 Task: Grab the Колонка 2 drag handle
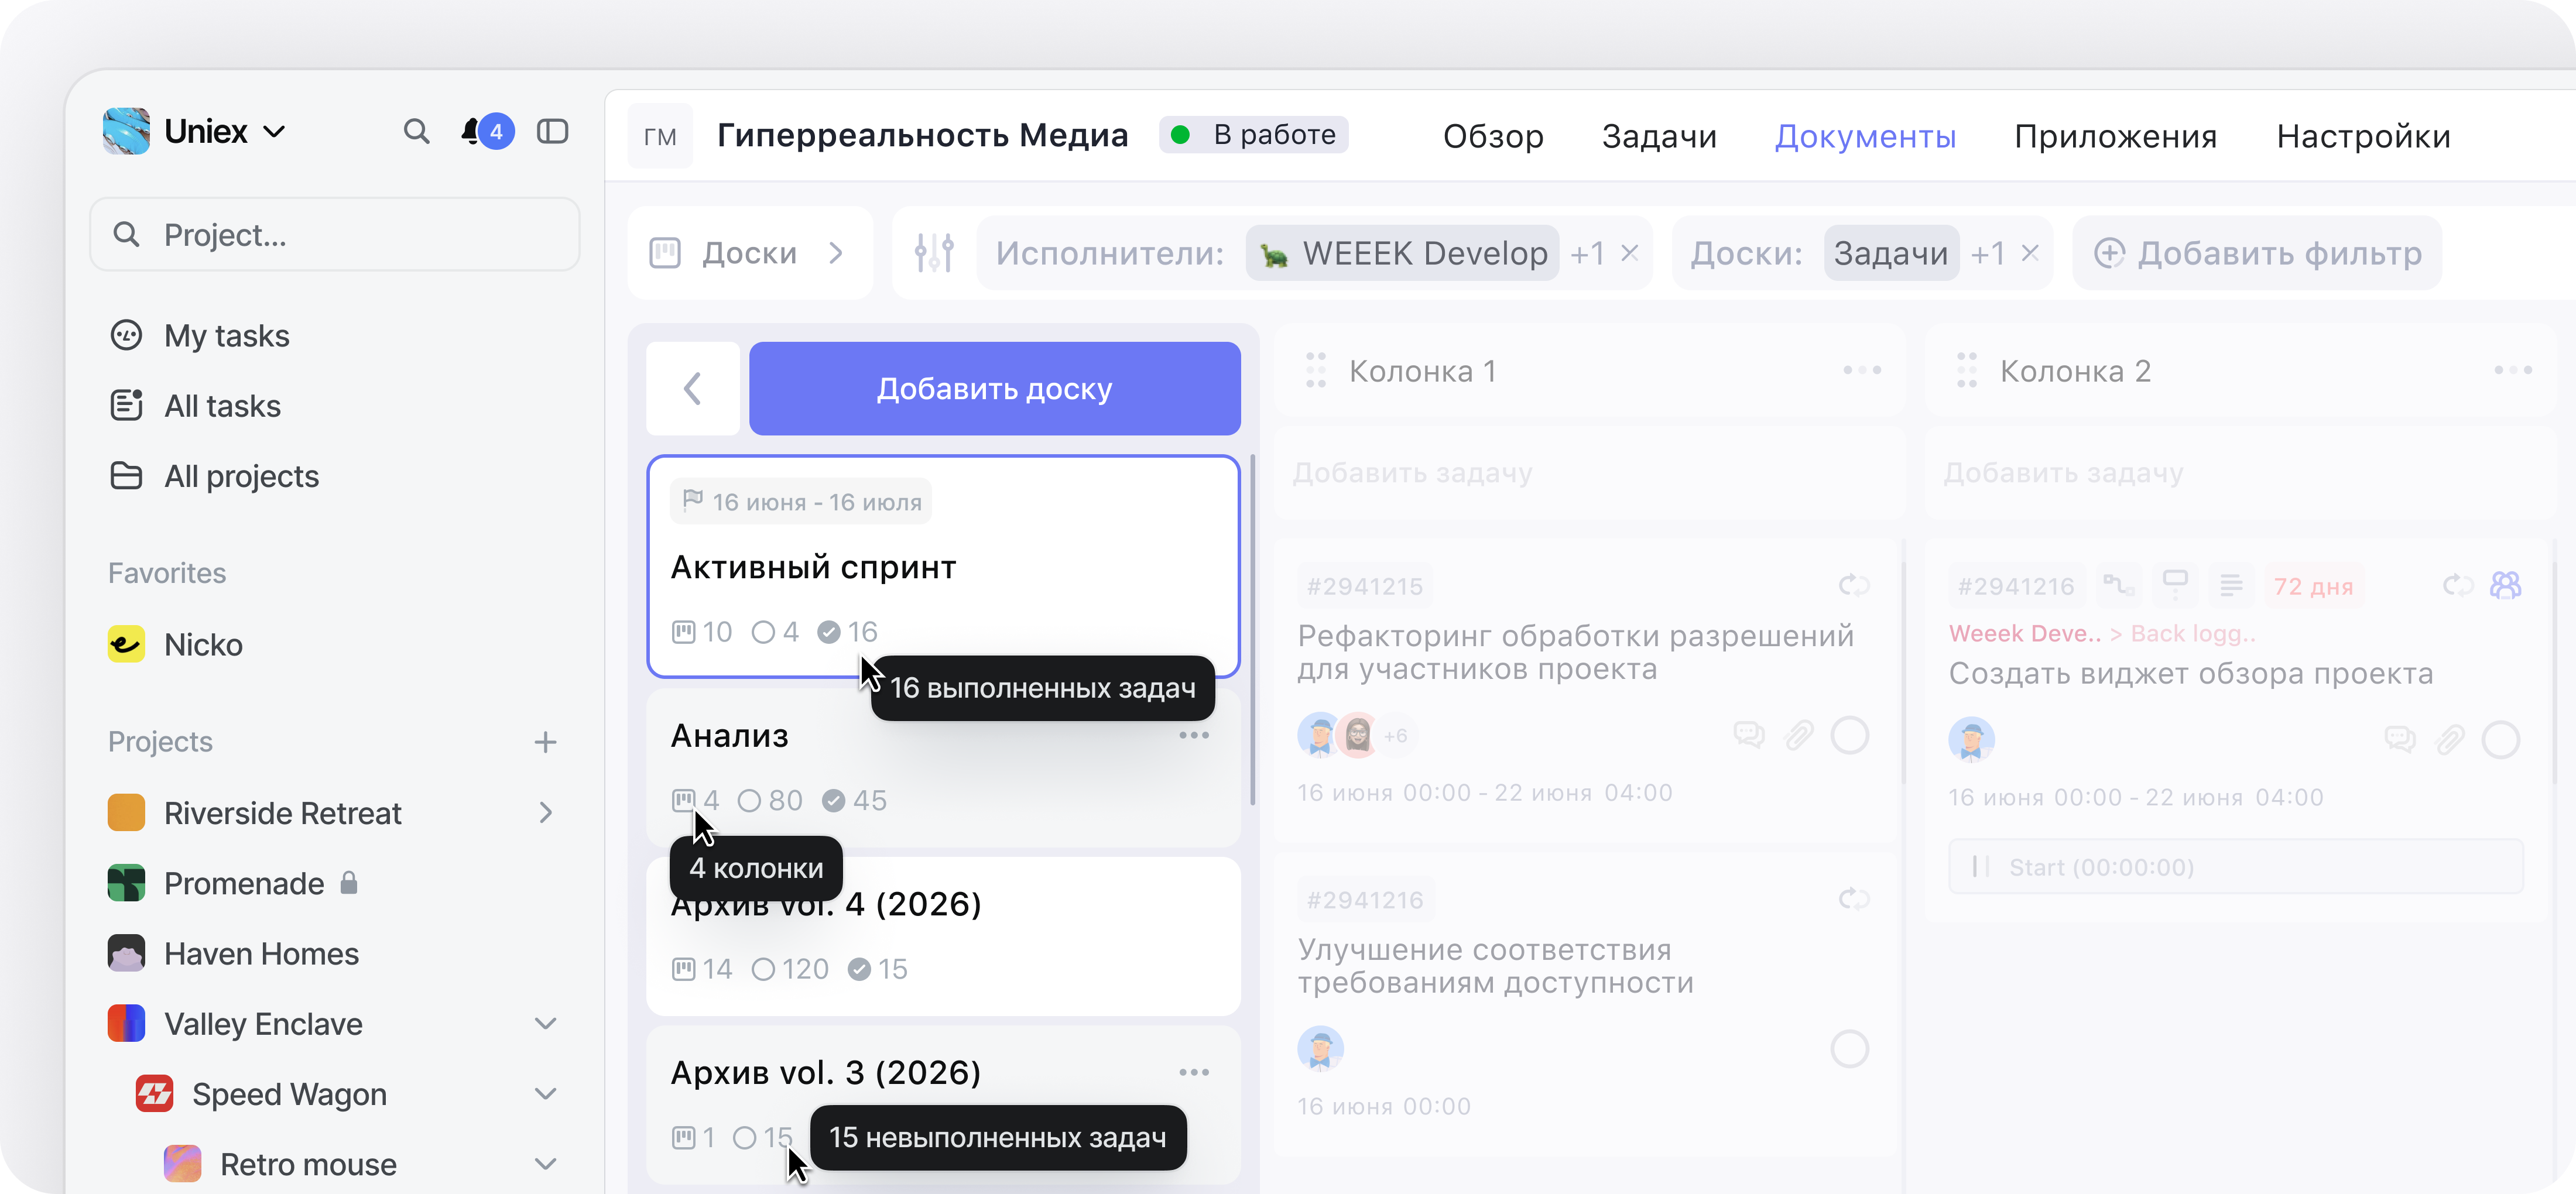1967,370
